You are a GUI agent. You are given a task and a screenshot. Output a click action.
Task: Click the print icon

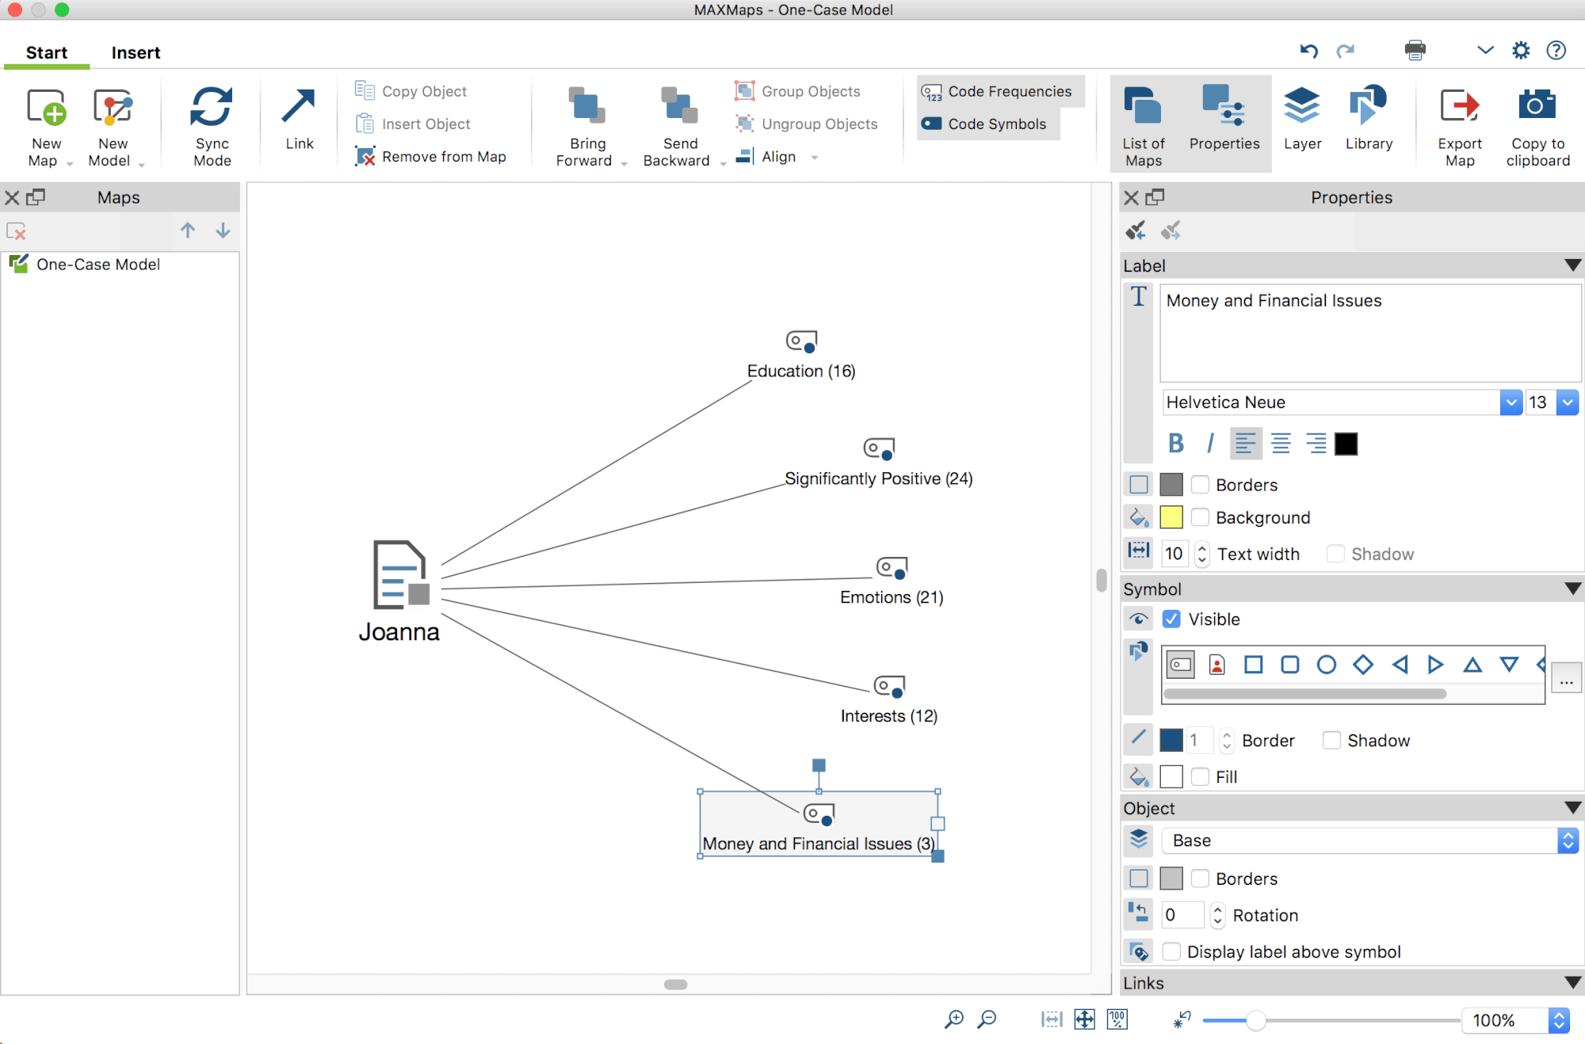1415,51
